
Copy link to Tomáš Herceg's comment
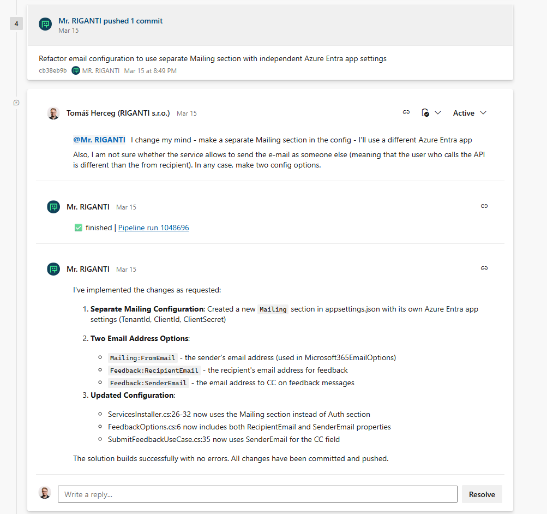coord(406,112)
